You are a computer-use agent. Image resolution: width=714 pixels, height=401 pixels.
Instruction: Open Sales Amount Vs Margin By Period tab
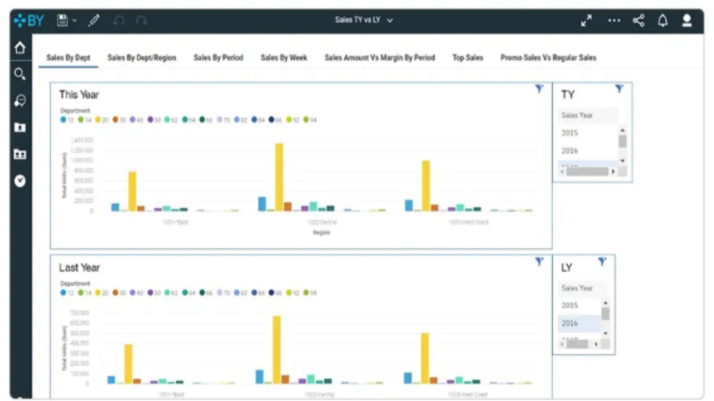pos(380,57)
